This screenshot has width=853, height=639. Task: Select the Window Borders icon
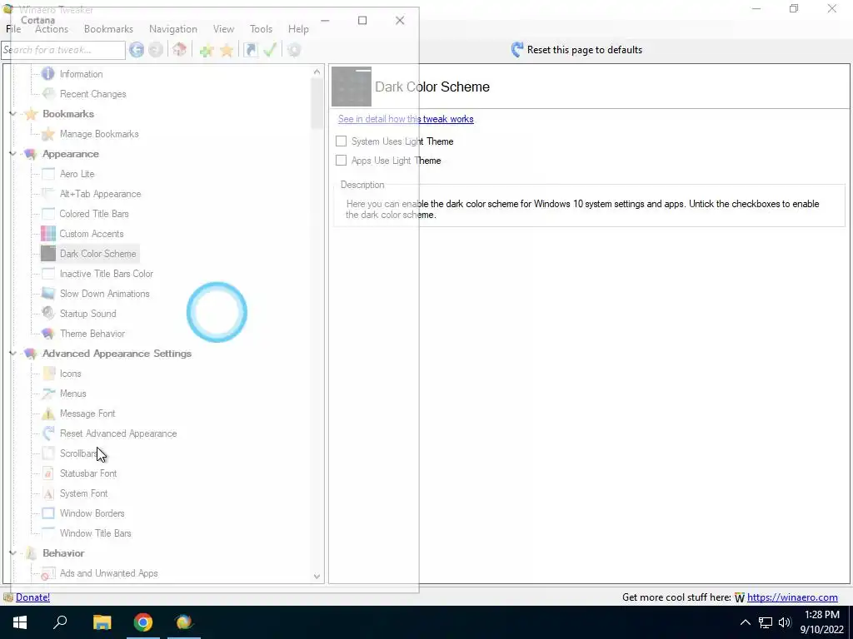pyautogui.click(x=47, y=513)
